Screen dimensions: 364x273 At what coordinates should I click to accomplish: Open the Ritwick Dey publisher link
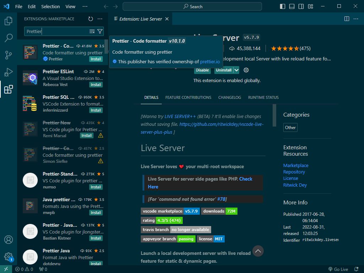tap(295, 185)
